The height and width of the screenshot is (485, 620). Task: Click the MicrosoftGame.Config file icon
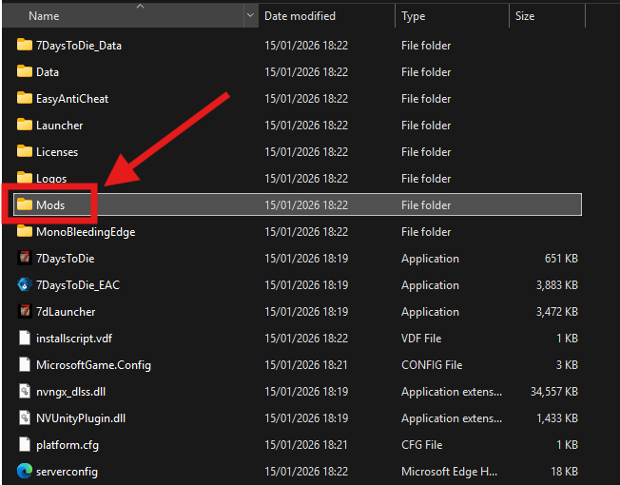[x=25, y=364]
